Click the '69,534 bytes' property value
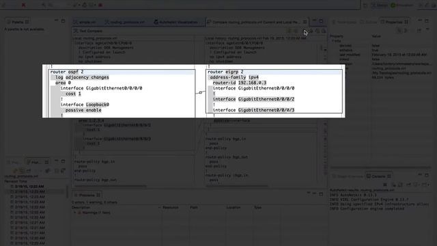The width and height of the screenshot is (437, 246). tap(382, 77)
